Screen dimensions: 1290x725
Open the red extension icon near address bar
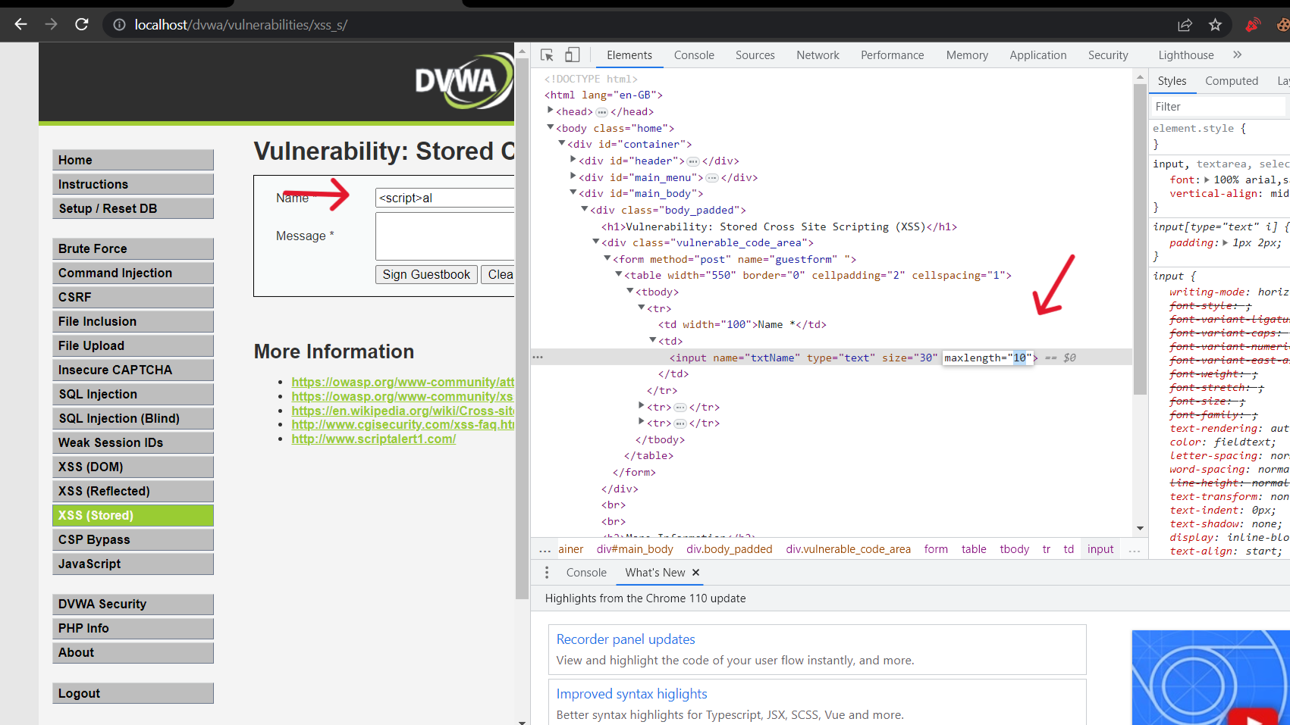pyautogui.click(x=1251, y=24)
